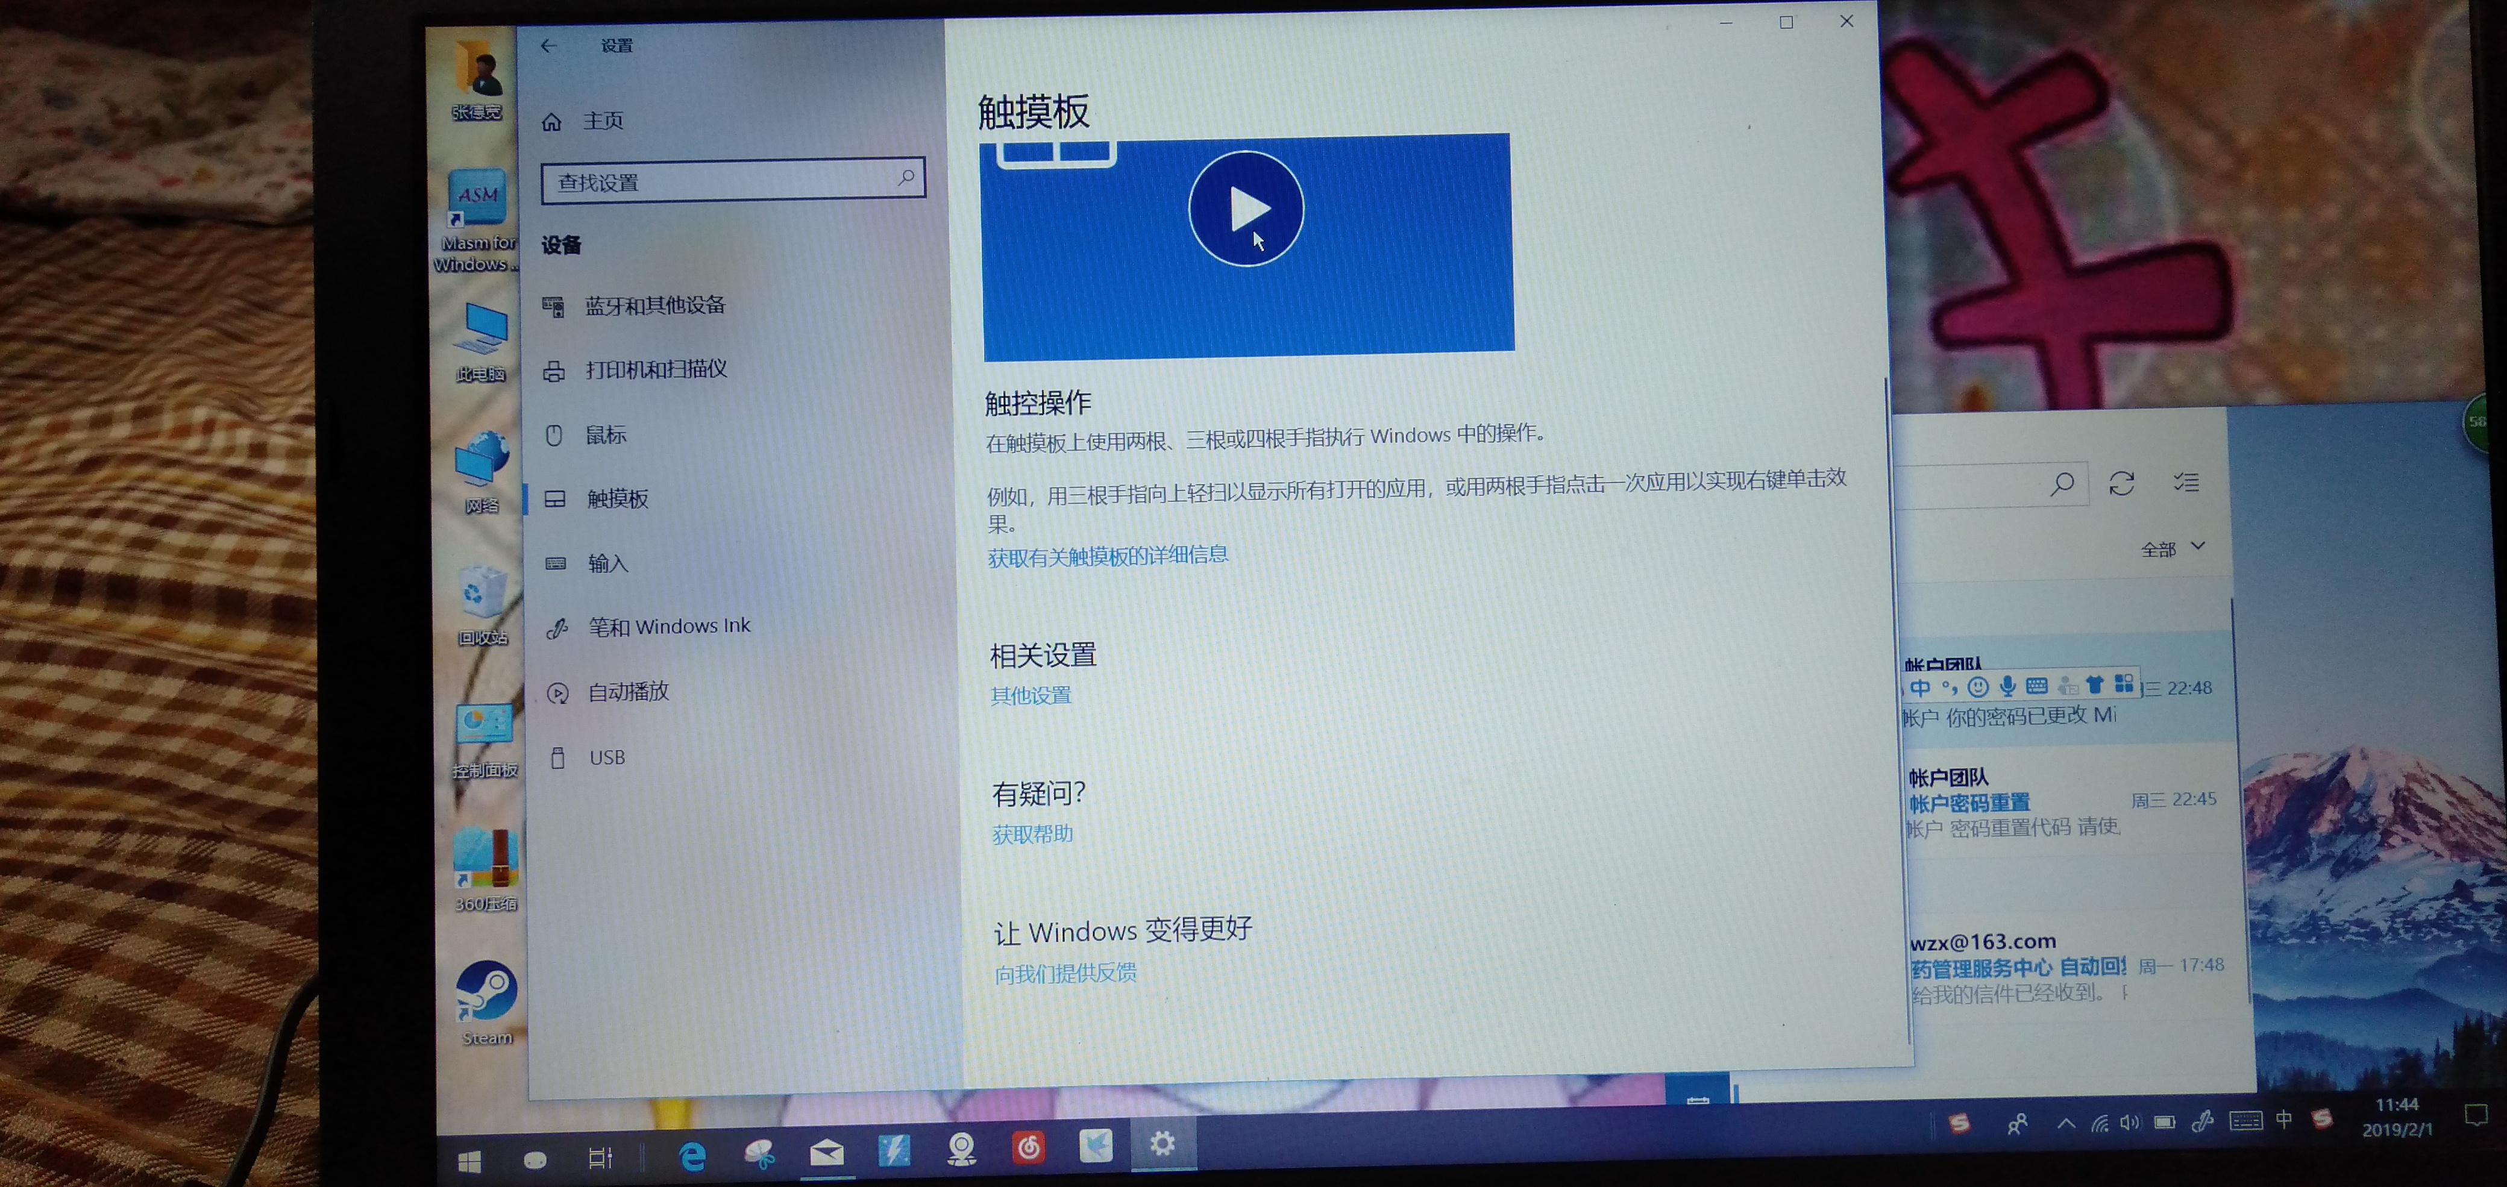Click the other settings (其他设置) link
The height and width of the screenshot is (1187, 2507).
click(x=1031, y=696)
